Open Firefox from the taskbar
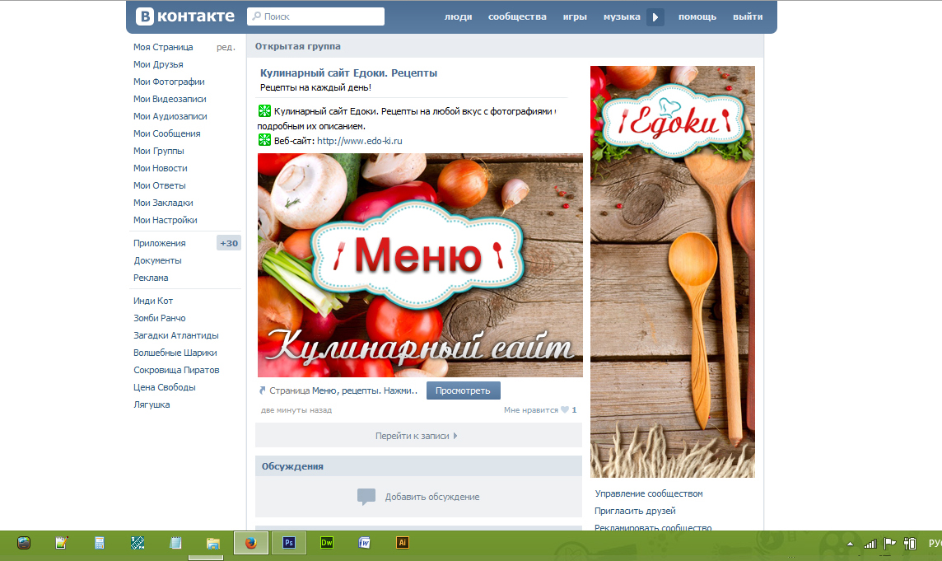The height and width of the screenshot is (561, 942). [x=250, y=543]
